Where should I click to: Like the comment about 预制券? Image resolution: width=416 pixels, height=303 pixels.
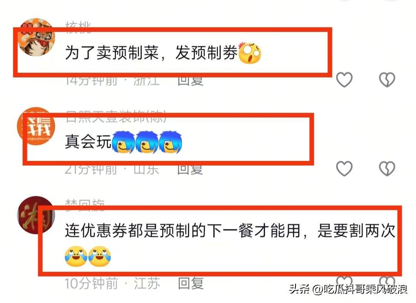(x=344, y=80)
